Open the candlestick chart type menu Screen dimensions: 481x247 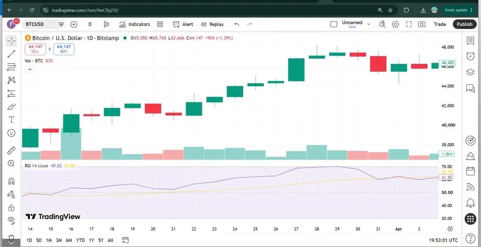pos(106,24)
